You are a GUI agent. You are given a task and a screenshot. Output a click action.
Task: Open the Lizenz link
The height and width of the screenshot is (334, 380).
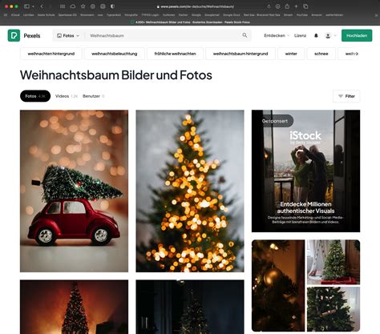click(300, 35)
